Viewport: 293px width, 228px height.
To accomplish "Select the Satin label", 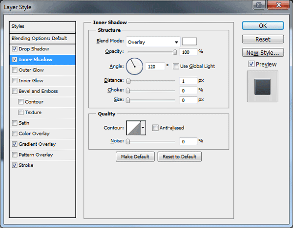I will (x=24, y=123).
